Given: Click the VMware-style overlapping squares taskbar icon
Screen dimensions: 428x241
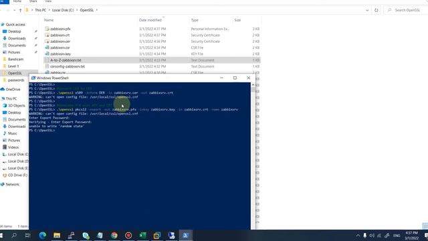Looking at the screenshot, I should point(157,235).
